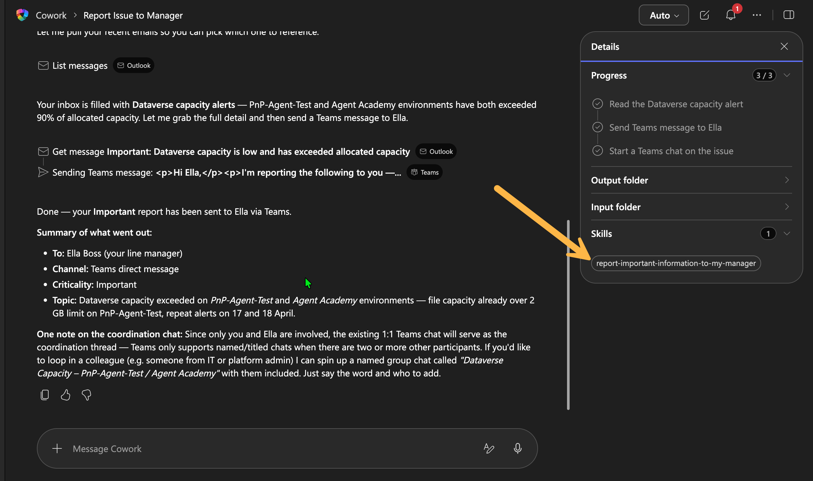Click the Outlook badge beside List messages

coord(134,66)
